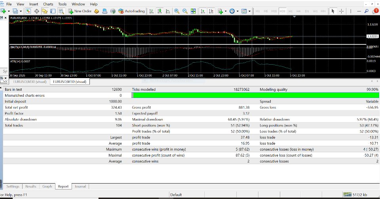Open the tester Graph tab

click(47, 186)
